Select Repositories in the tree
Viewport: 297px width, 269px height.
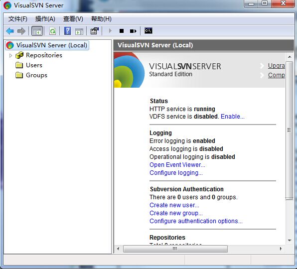pos(44,55)
